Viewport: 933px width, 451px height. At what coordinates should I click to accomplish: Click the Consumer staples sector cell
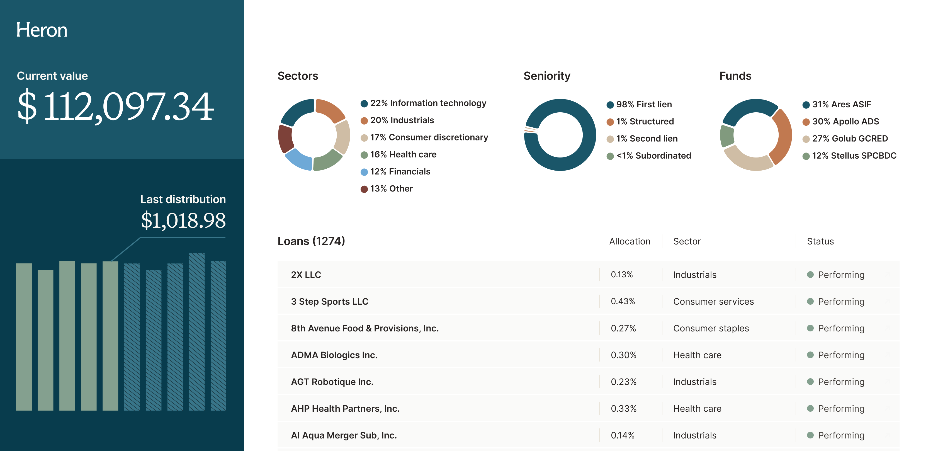(x=711, y=328)
